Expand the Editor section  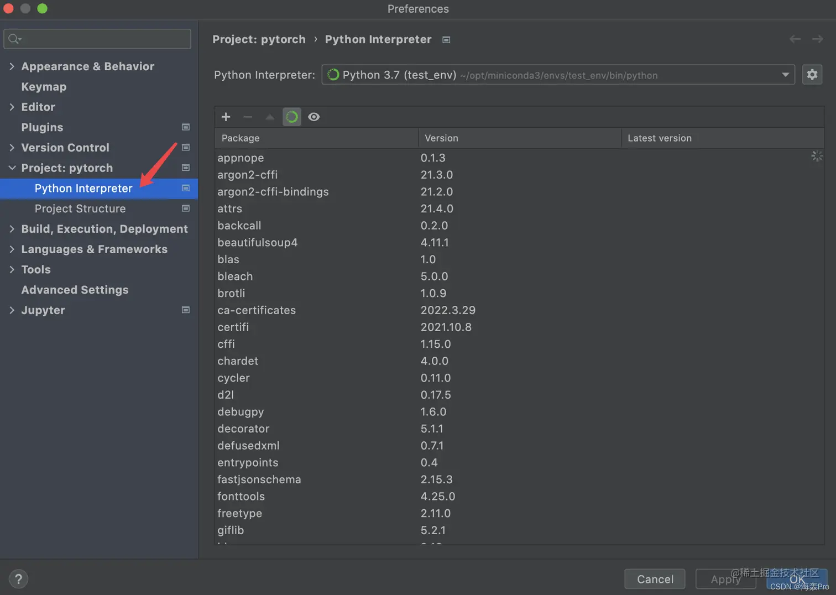pos(12,107)
